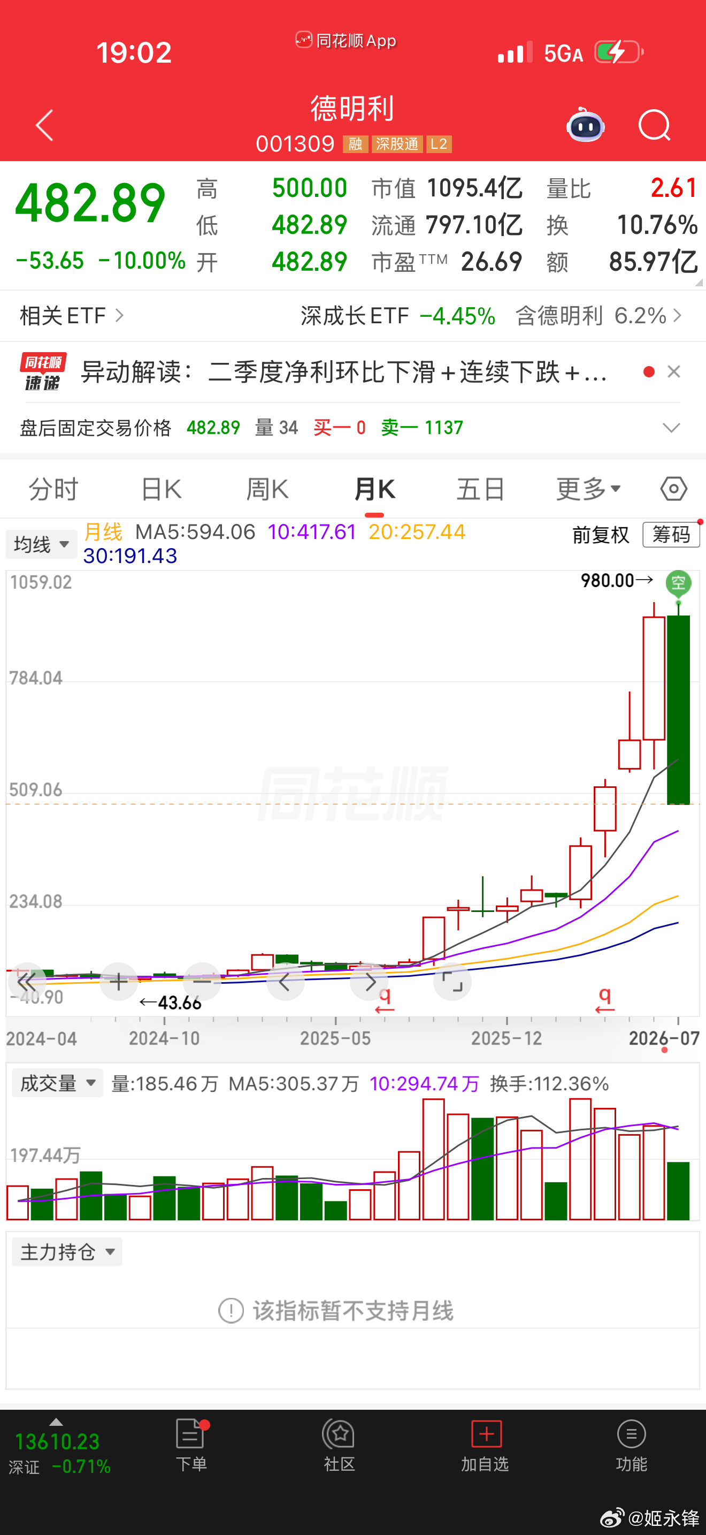Open 含德明利 6.2% ETF details

pyautogui.click(x=598, y=316)
